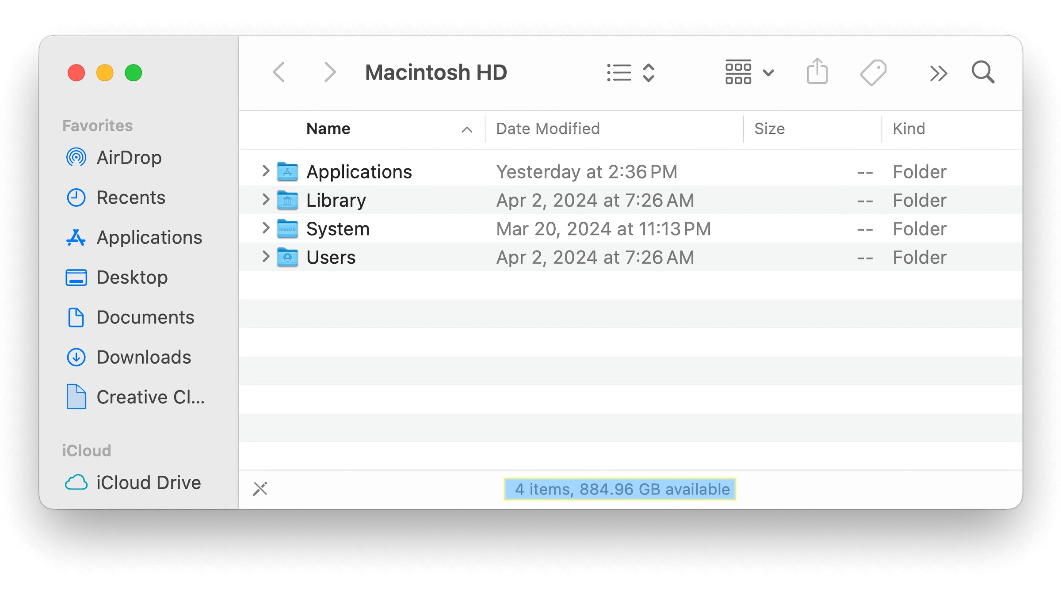Viewport: 1061px width, 596px height.
Task: Click the back navigation arrow
Action: coord(279,72)
